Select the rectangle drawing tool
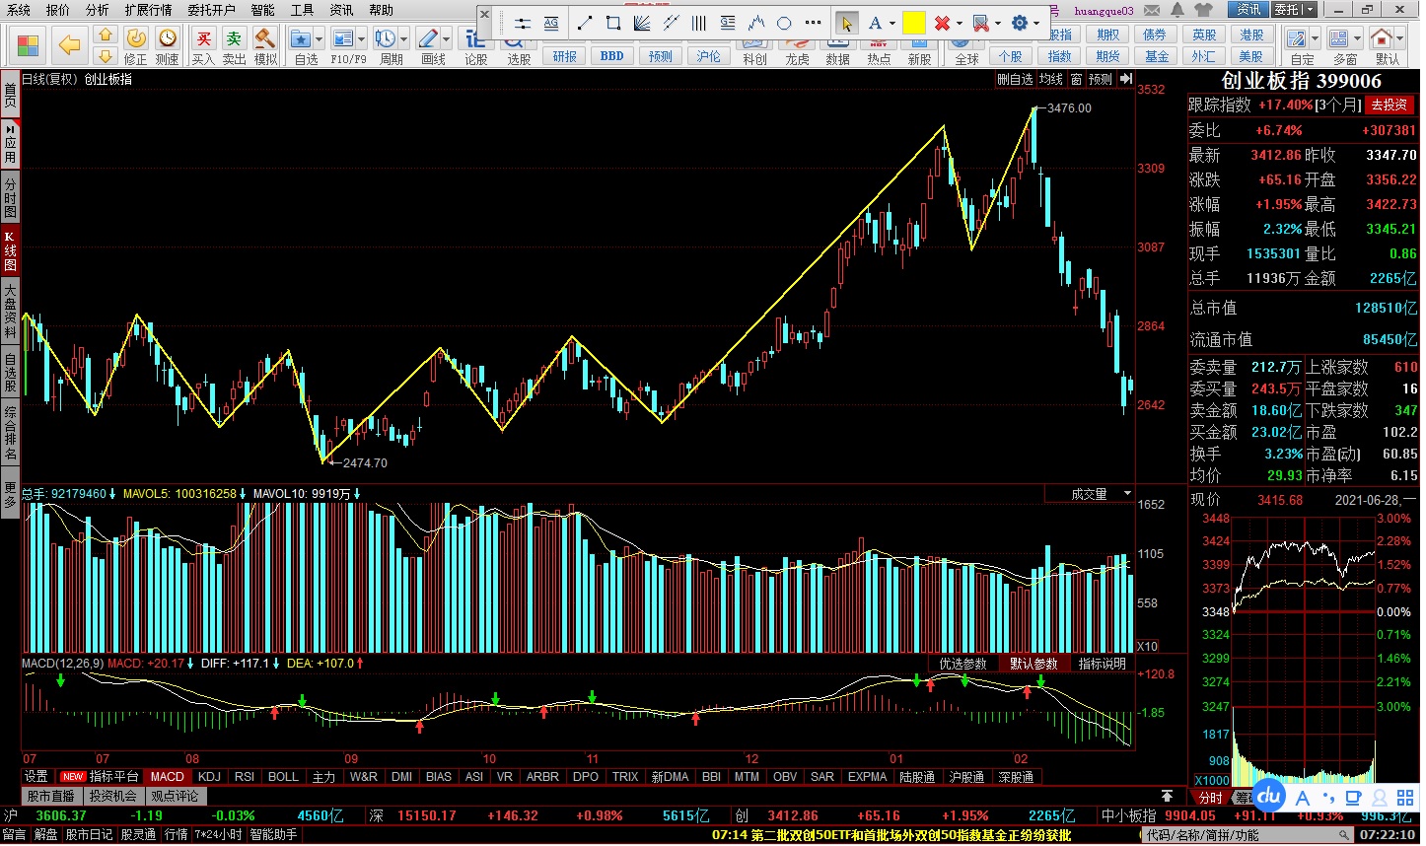Viewport: 1426px width, 846px height. pos(613,23)
